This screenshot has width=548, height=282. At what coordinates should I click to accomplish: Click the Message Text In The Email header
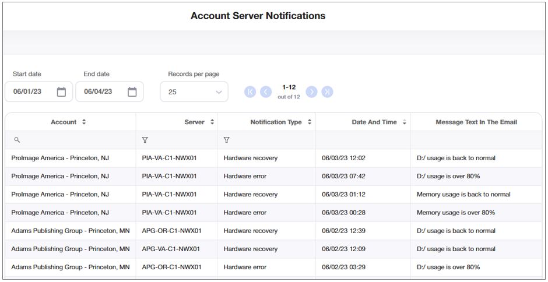pos(476,122)
